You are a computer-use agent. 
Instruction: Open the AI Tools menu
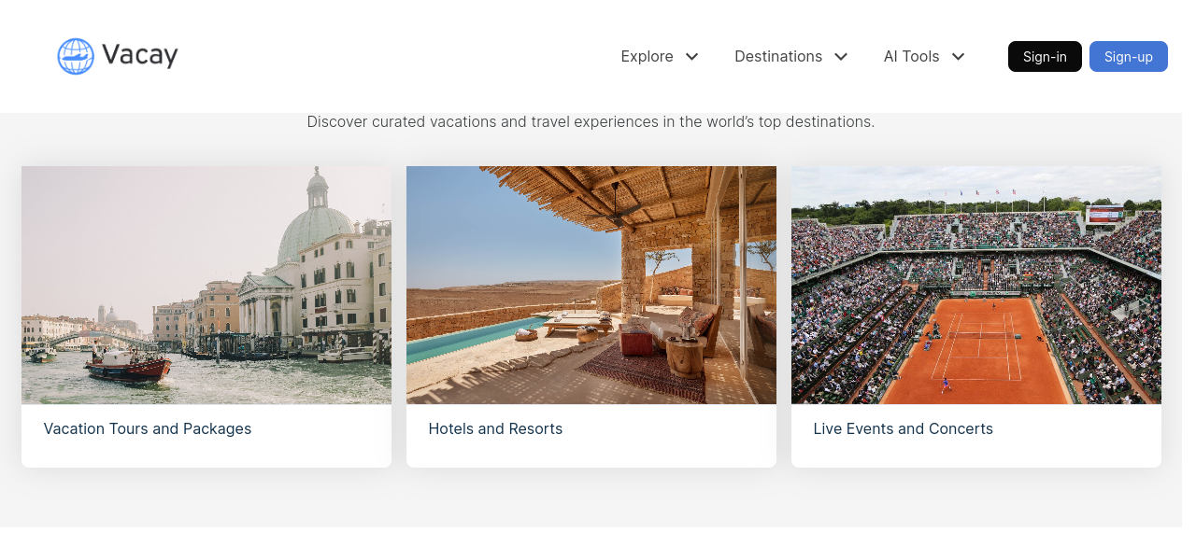(911, 56)
